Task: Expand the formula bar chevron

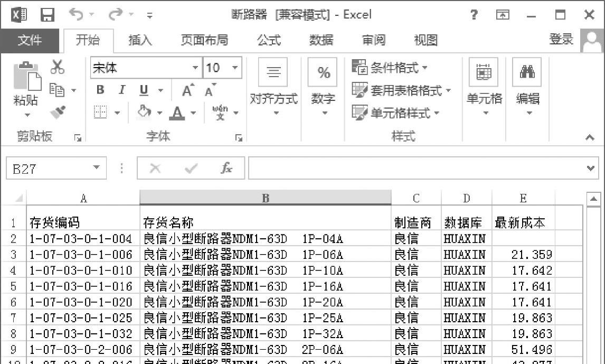Action: (x=590, y=169)
